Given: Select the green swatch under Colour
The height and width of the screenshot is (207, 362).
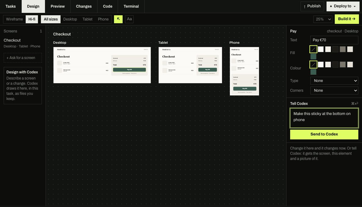Looking at the screenshot, I should (x=313, y=72).
